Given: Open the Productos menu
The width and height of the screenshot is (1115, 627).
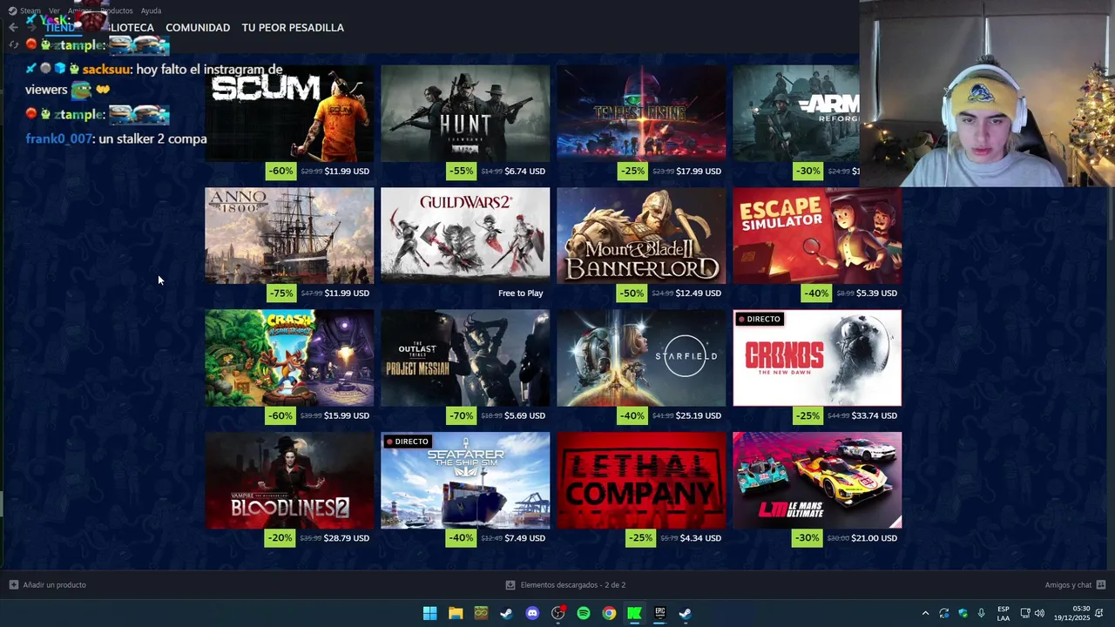Looking at the screenshot, I should (x=117, y=10).
